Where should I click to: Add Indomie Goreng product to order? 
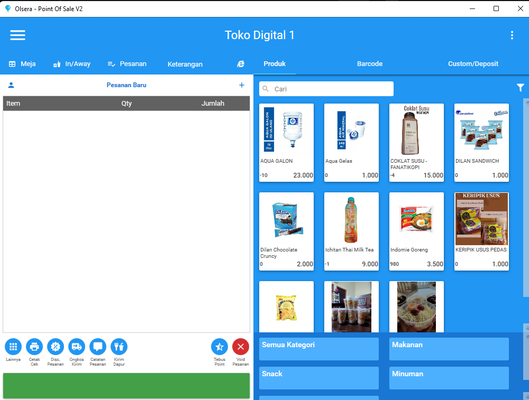coord(417,231)
